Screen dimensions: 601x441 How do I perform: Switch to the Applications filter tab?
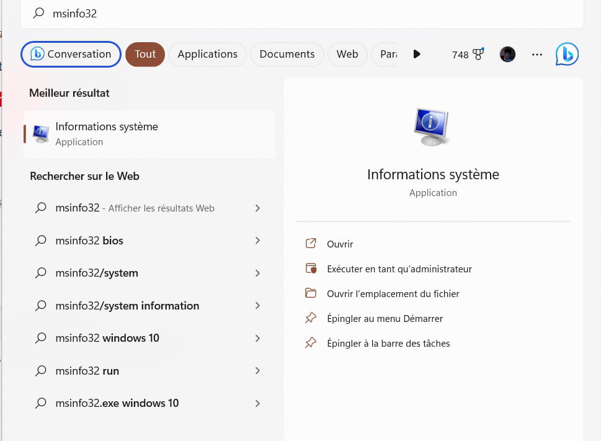[x=207, y=54]
